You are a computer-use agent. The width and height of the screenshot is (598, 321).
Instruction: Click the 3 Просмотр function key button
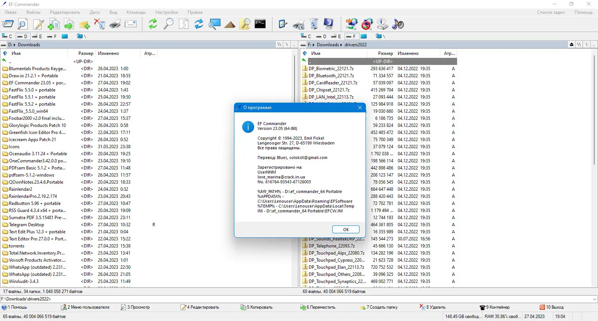pyautogui.click(x=135, y=307)
